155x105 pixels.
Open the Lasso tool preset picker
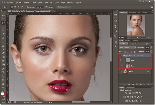pyautogui.click(x=8, y=7)
